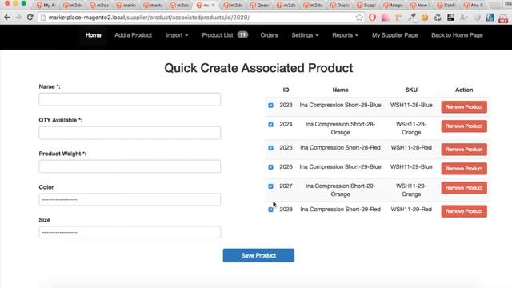Click the A+ font size extension icon

coord(464,18)
